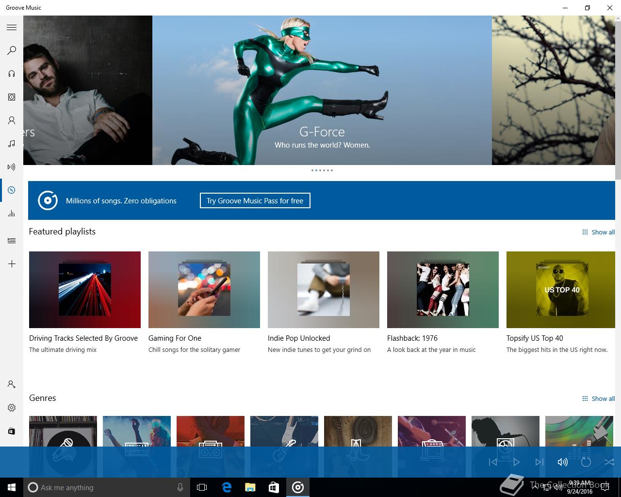
Task: Open Playlists via sidebar list icon
Action: (x=12, y=241)
